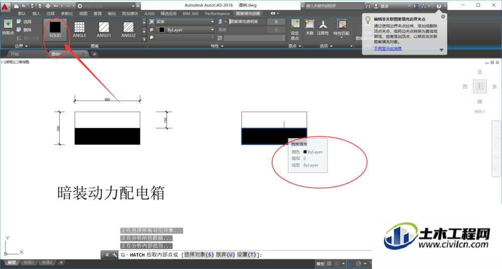Open the 默认 ribbon tab
This screenshot has width=502, height=269.
(x=22, y=14)
